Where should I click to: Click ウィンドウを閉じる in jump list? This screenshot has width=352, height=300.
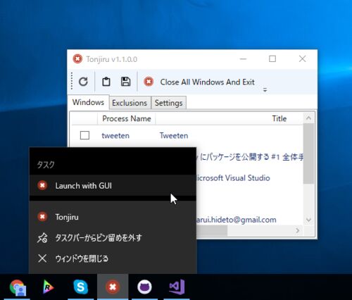(113, 258)
